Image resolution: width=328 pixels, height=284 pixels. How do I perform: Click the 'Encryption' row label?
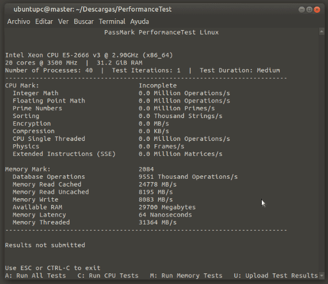coord(32,124)
